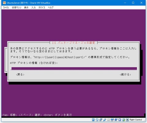This screenshot has width=147, height=123.
Task: Click the Right Control host key label
Action: coord(136,120)
